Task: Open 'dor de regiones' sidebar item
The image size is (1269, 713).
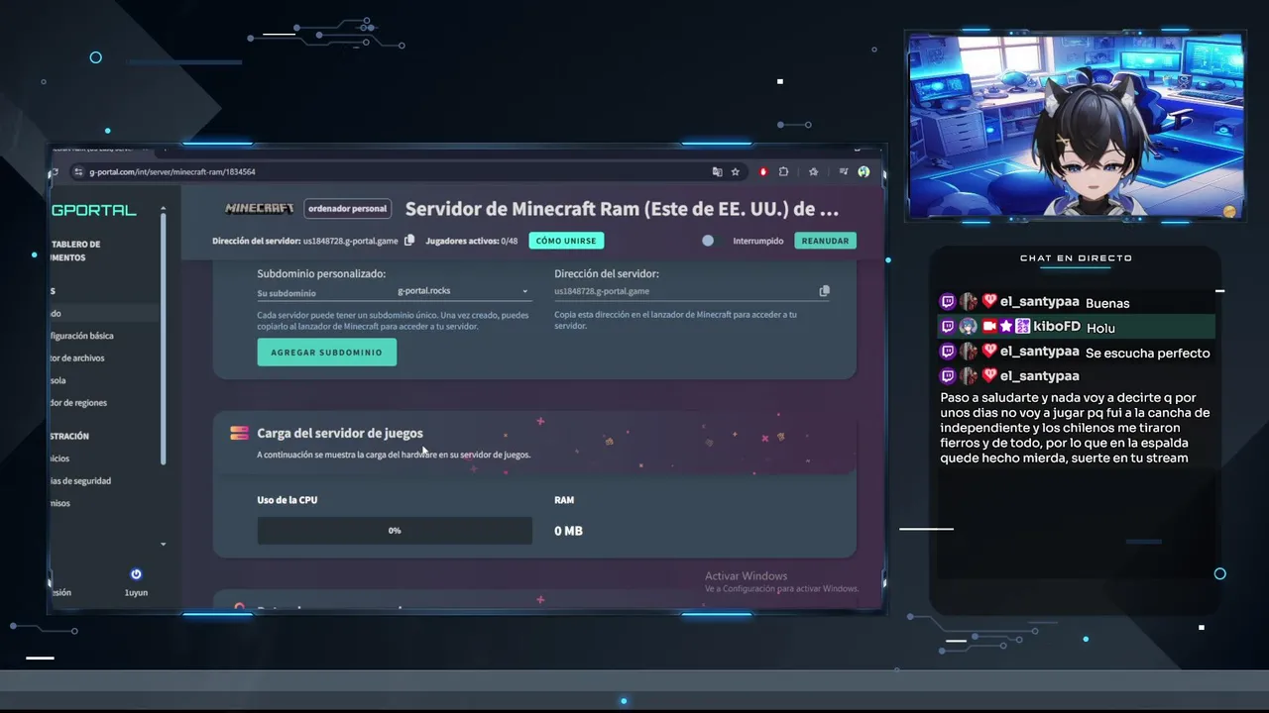Action: pyautogui.click(x=79, y=403)
